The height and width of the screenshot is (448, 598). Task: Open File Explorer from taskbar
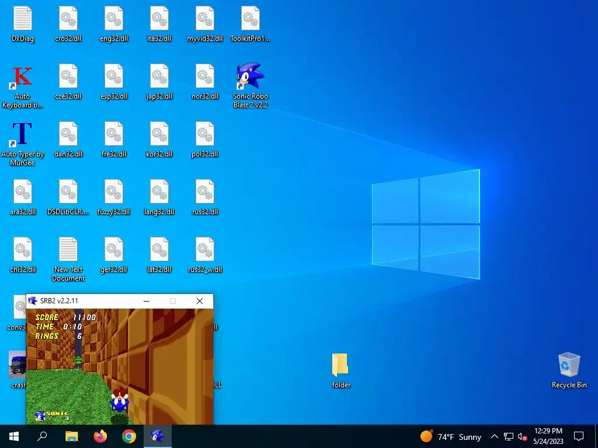[71, 436]
